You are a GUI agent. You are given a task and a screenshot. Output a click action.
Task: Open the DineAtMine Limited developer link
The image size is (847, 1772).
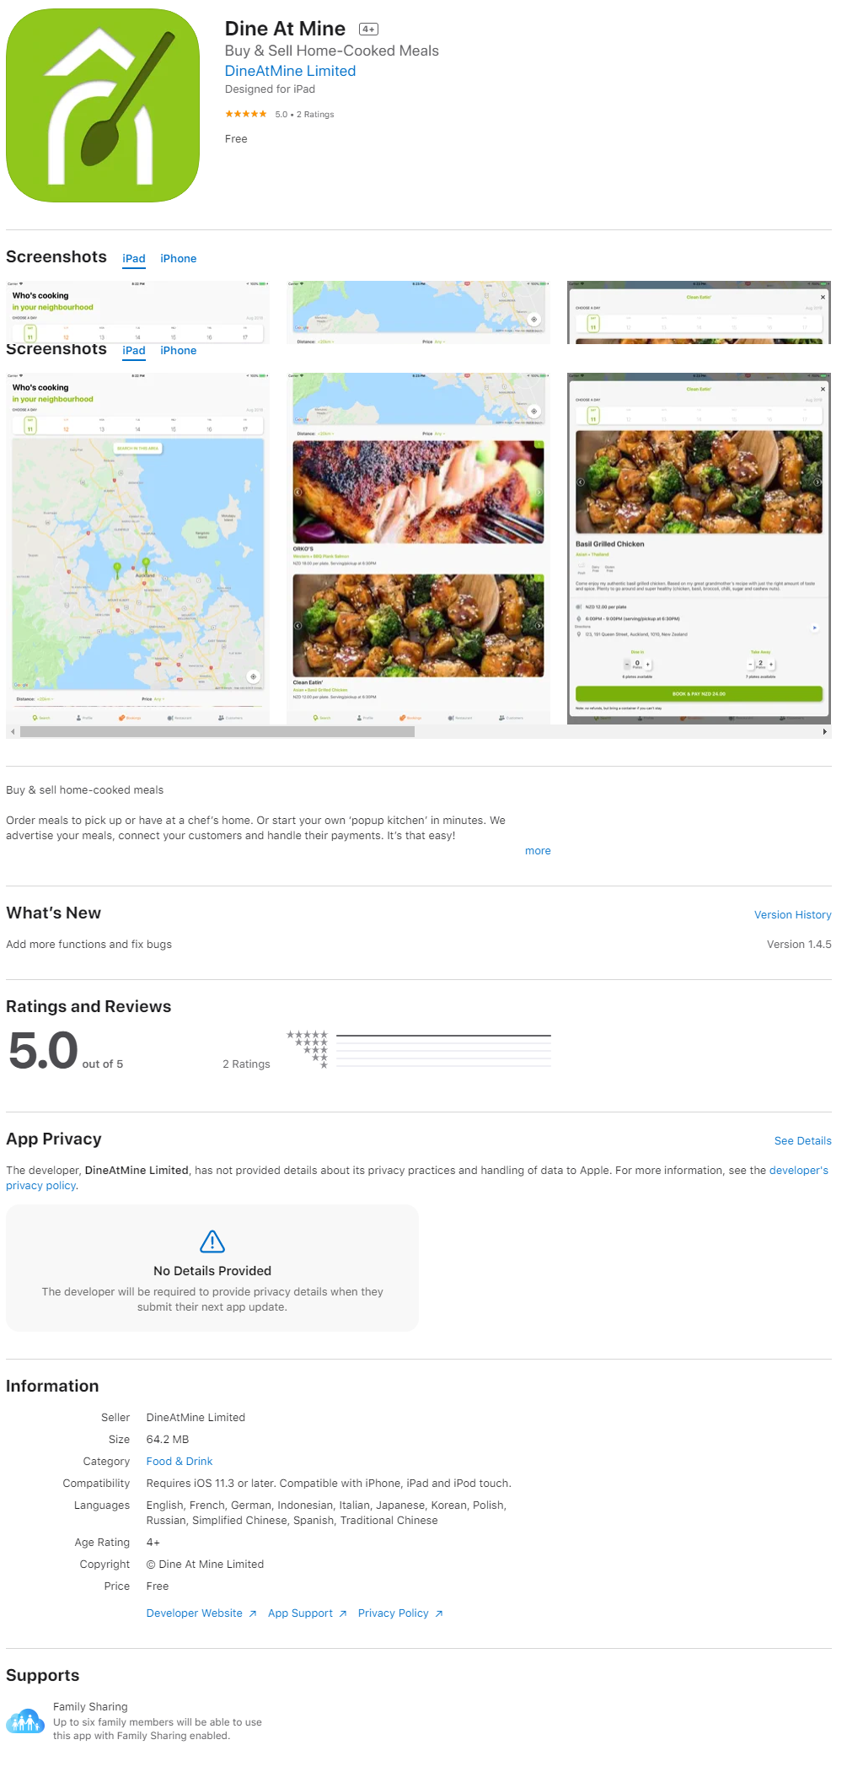tap(290, 72)
